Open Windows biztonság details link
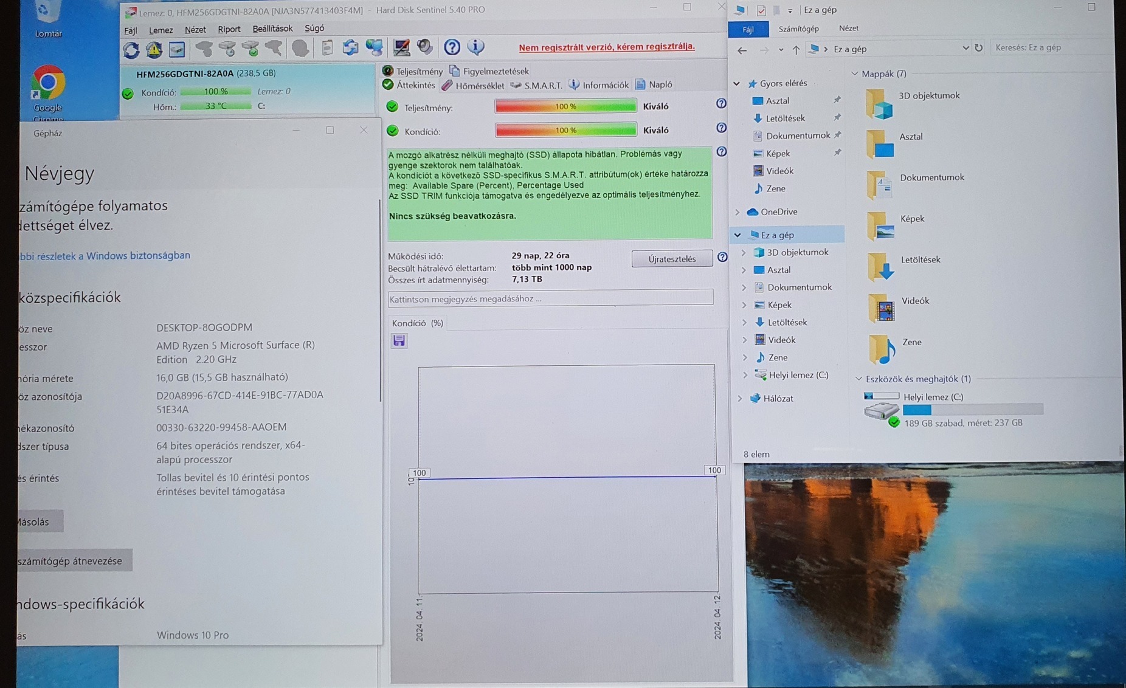The height and width of the screenshot is (688, 1126). click(x=104, y=255)
